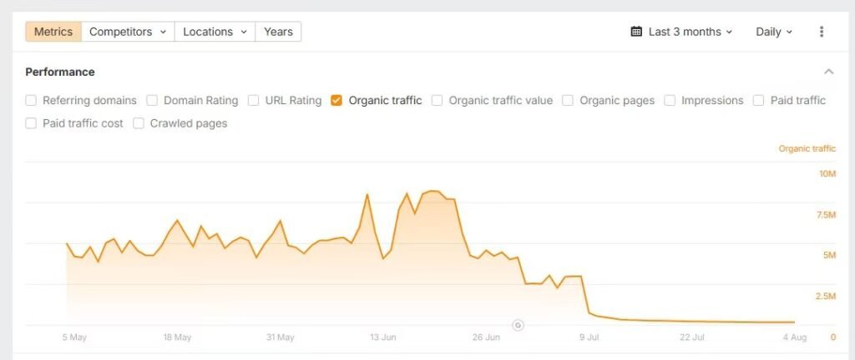
Task: Collapse the Performance section with chevron
Action: (828, 72)
